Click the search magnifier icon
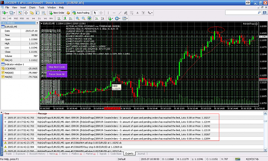The width and height of the screenshot is (268, 161). point(259,12)
